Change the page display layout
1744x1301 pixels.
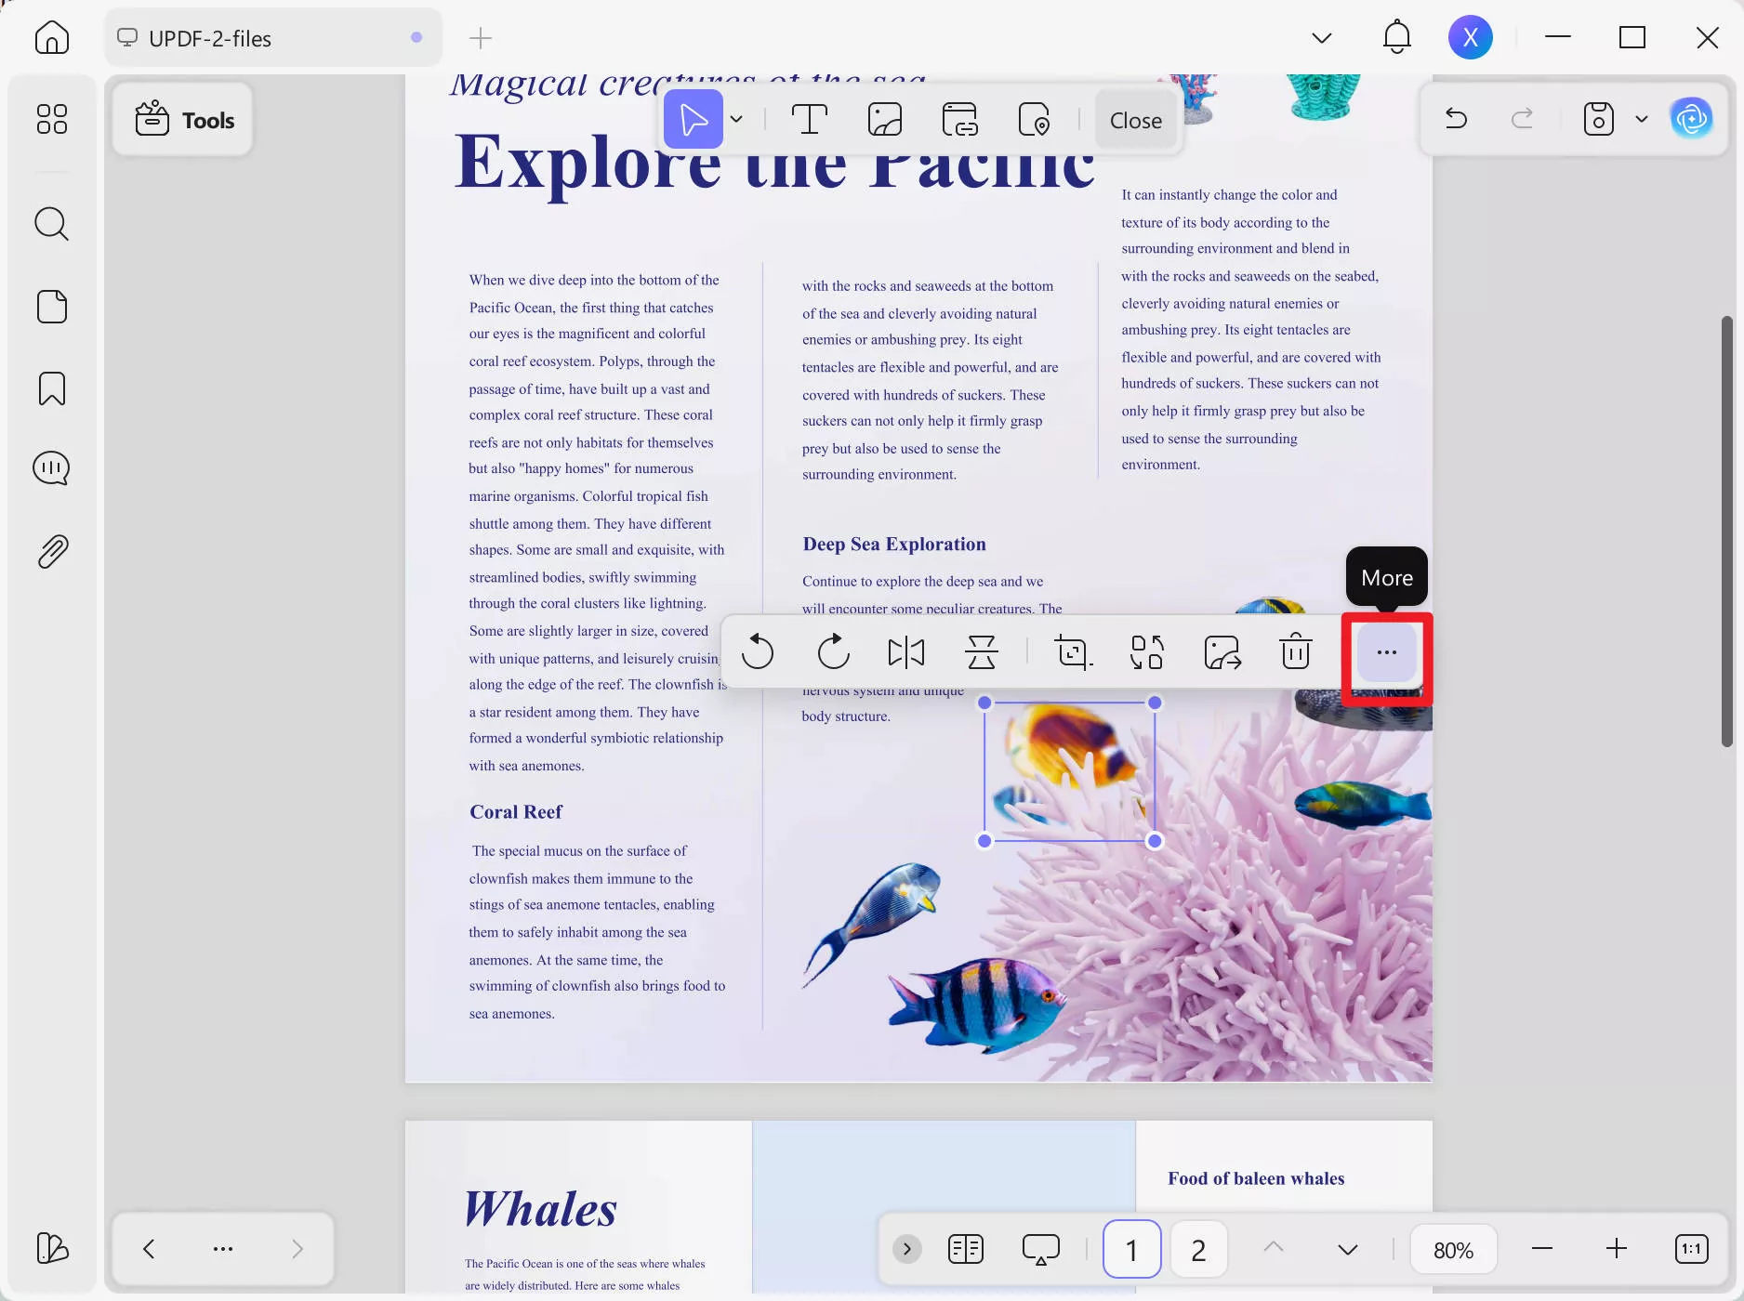click(966, 1249)
